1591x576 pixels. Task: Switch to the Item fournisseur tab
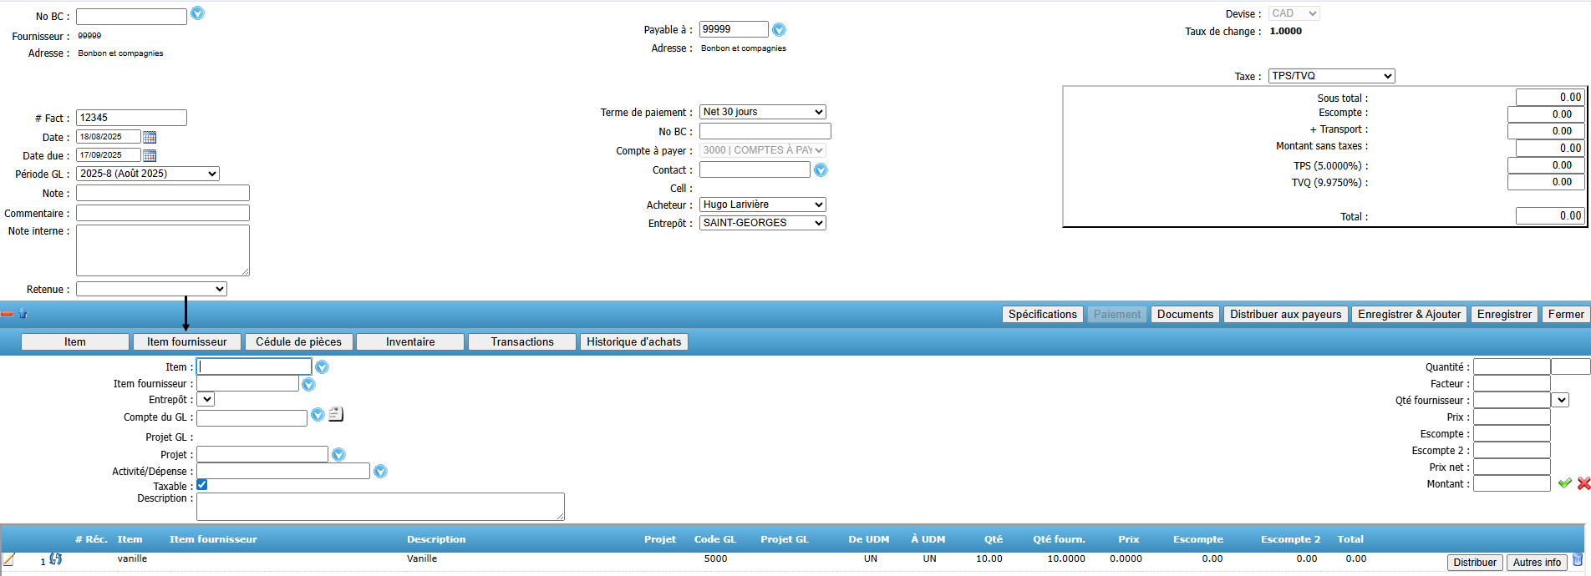pyautogui.click(x=187, y=341)
